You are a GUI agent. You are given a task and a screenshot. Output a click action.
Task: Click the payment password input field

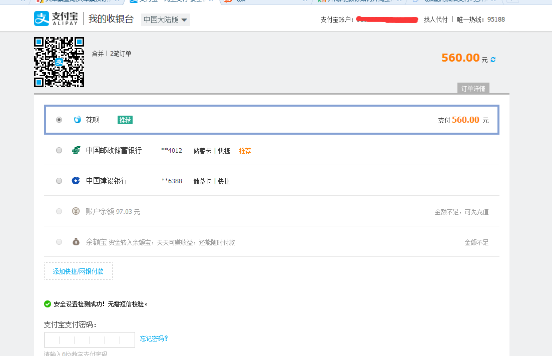click(89, 339)
